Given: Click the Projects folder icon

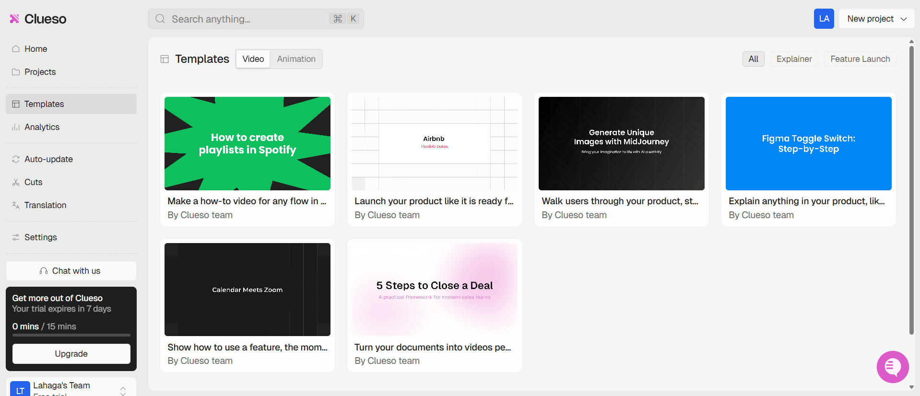Looking at the screenshot, I should click(x=16, y=72).
